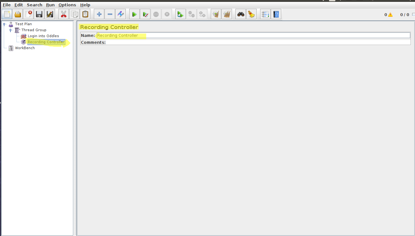The image size is (415, 236).
Task: Click the greyed-out Shutdown icon
Action: (x=167, y=14)
